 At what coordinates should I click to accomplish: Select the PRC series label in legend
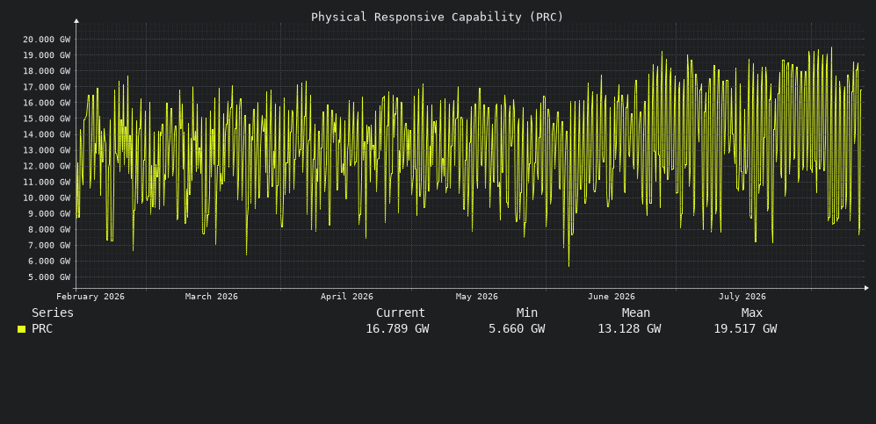point(42,328)
